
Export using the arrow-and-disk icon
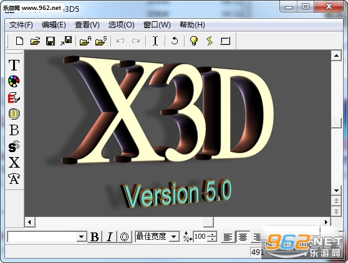coord(66,41)
